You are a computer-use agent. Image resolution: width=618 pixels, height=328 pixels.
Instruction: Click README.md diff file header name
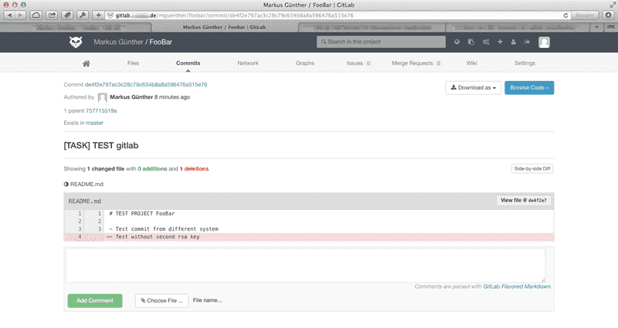[85, 201]
